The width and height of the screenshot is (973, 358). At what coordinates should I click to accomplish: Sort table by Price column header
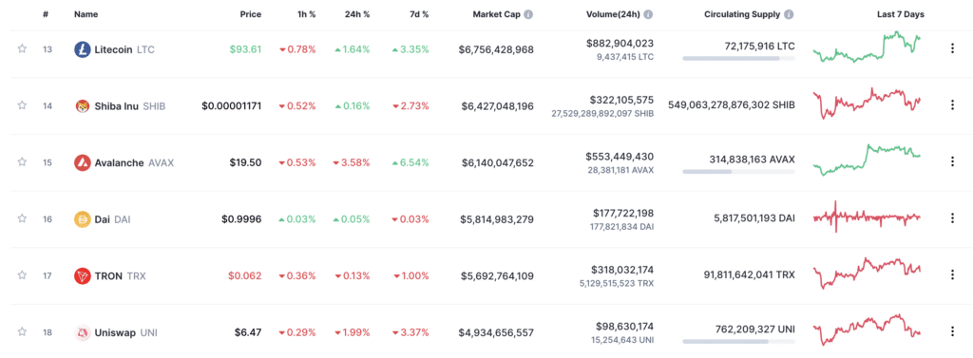coord(251,14)
